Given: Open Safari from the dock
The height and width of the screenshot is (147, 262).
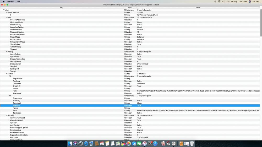Looking at the screenshot, I should pos(86,144).
